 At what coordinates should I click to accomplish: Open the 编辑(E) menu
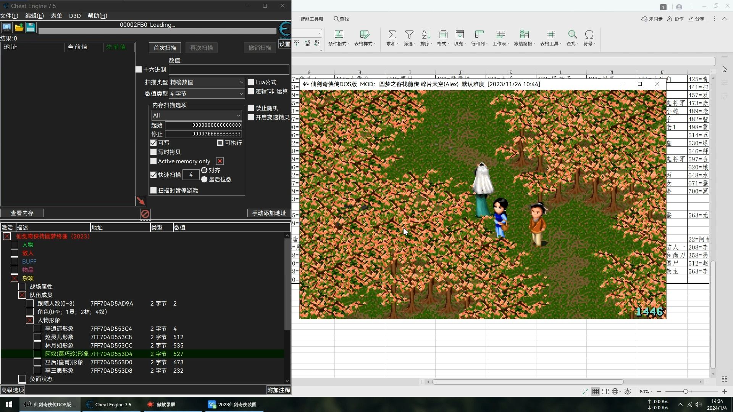pyautogui.click(x=34, y=16)
